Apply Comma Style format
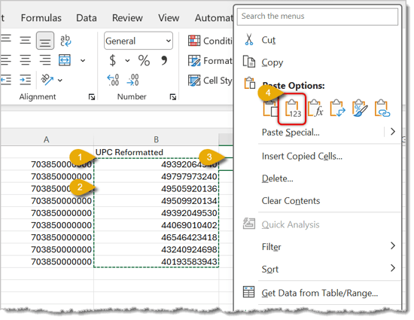The width and height of the screenshot is (414, 320). 164,60
